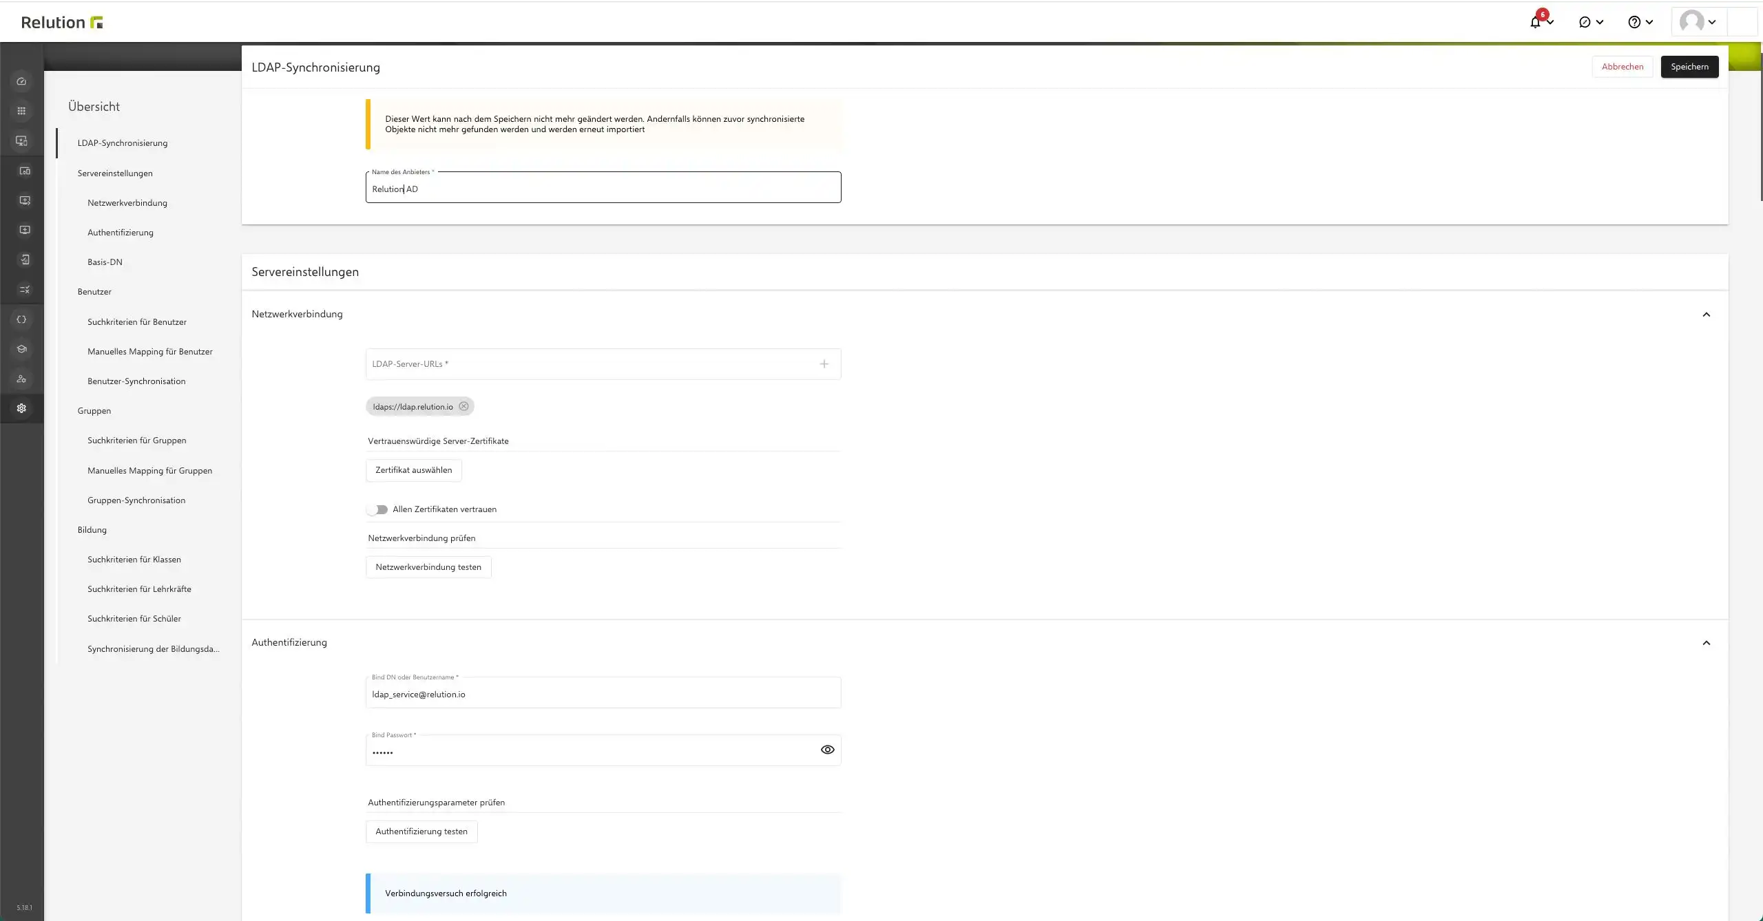Toggle Allen Zertifikaten vertrauen switch
The height and width of the screenshot is (921, 1763).
[377, 509]
